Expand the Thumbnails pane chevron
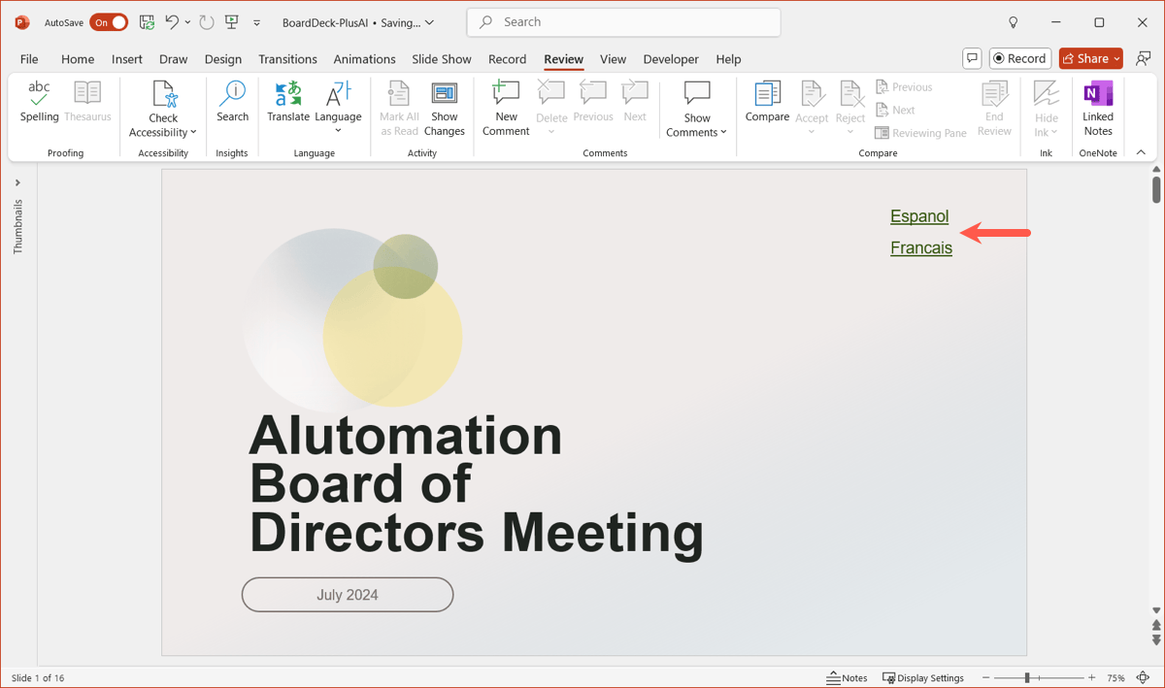This screenshot has height=688, width=1165. click(17, 182)
